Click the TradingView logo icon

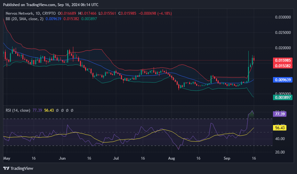click(x=6, y=168)
